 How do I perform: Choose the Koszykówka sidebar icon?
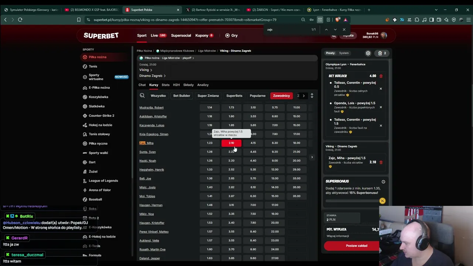[x=85, y=97]
